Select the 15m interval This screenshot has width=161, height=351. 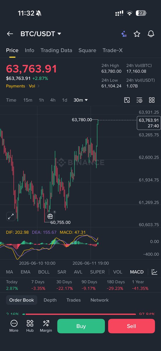coord(28,100)
